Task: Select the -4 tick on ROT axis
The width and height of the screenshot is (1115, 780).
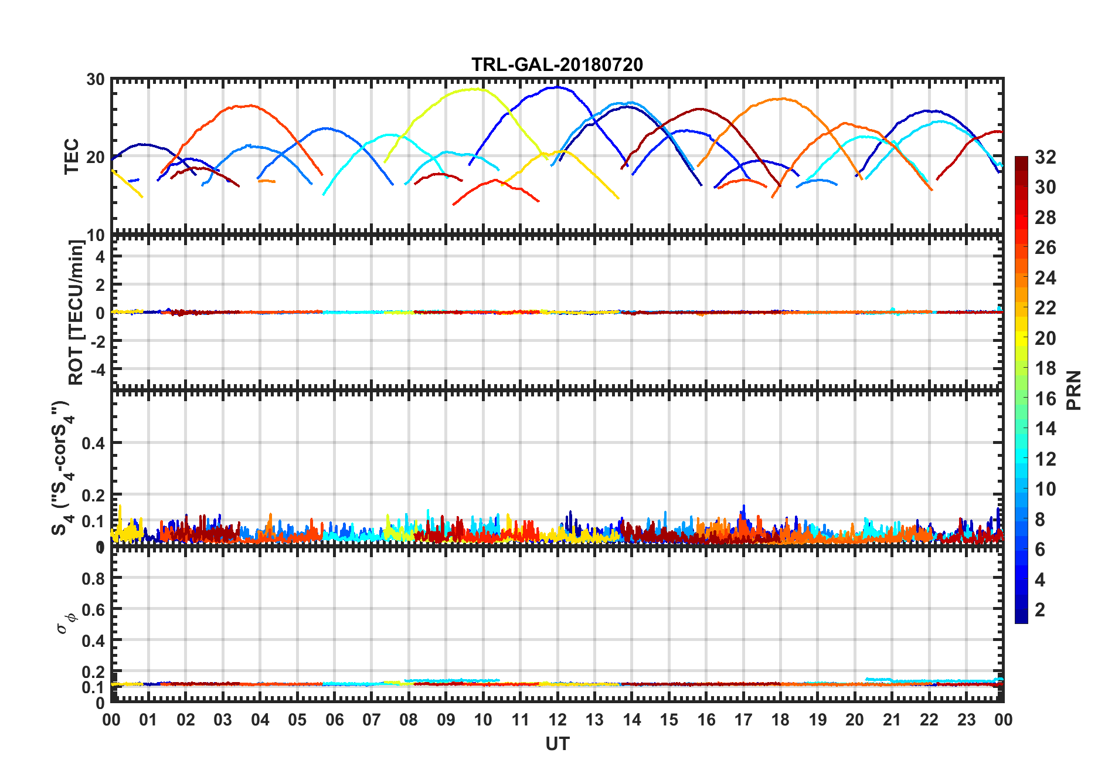Action: tap(98, 369)
